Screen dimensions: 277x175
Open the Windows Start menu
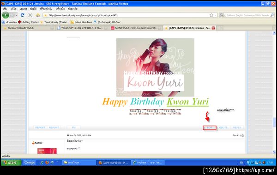11,163
